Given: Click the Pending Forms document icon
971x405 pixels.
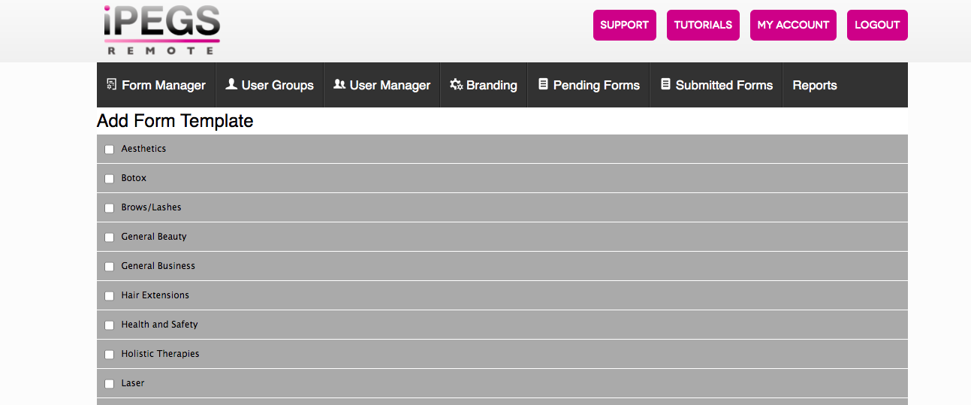Looking at the screenshot, I should pos(544,84).
